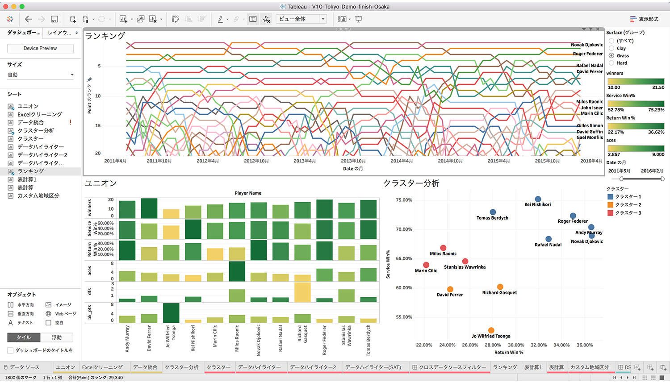The height and width of the screenshot is (383, 670).
Task: Click the add new data source icon
Action: [x=73, y=19]
